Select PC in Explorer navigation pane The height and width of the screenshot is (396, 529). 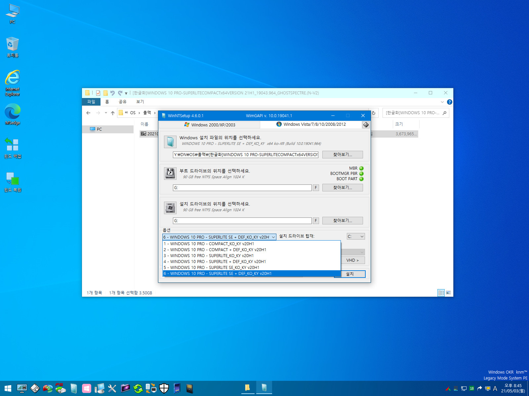[108, 129]
